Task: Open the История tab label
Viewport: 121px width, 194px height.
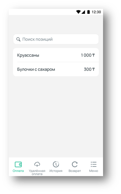Action: point(56,171)
